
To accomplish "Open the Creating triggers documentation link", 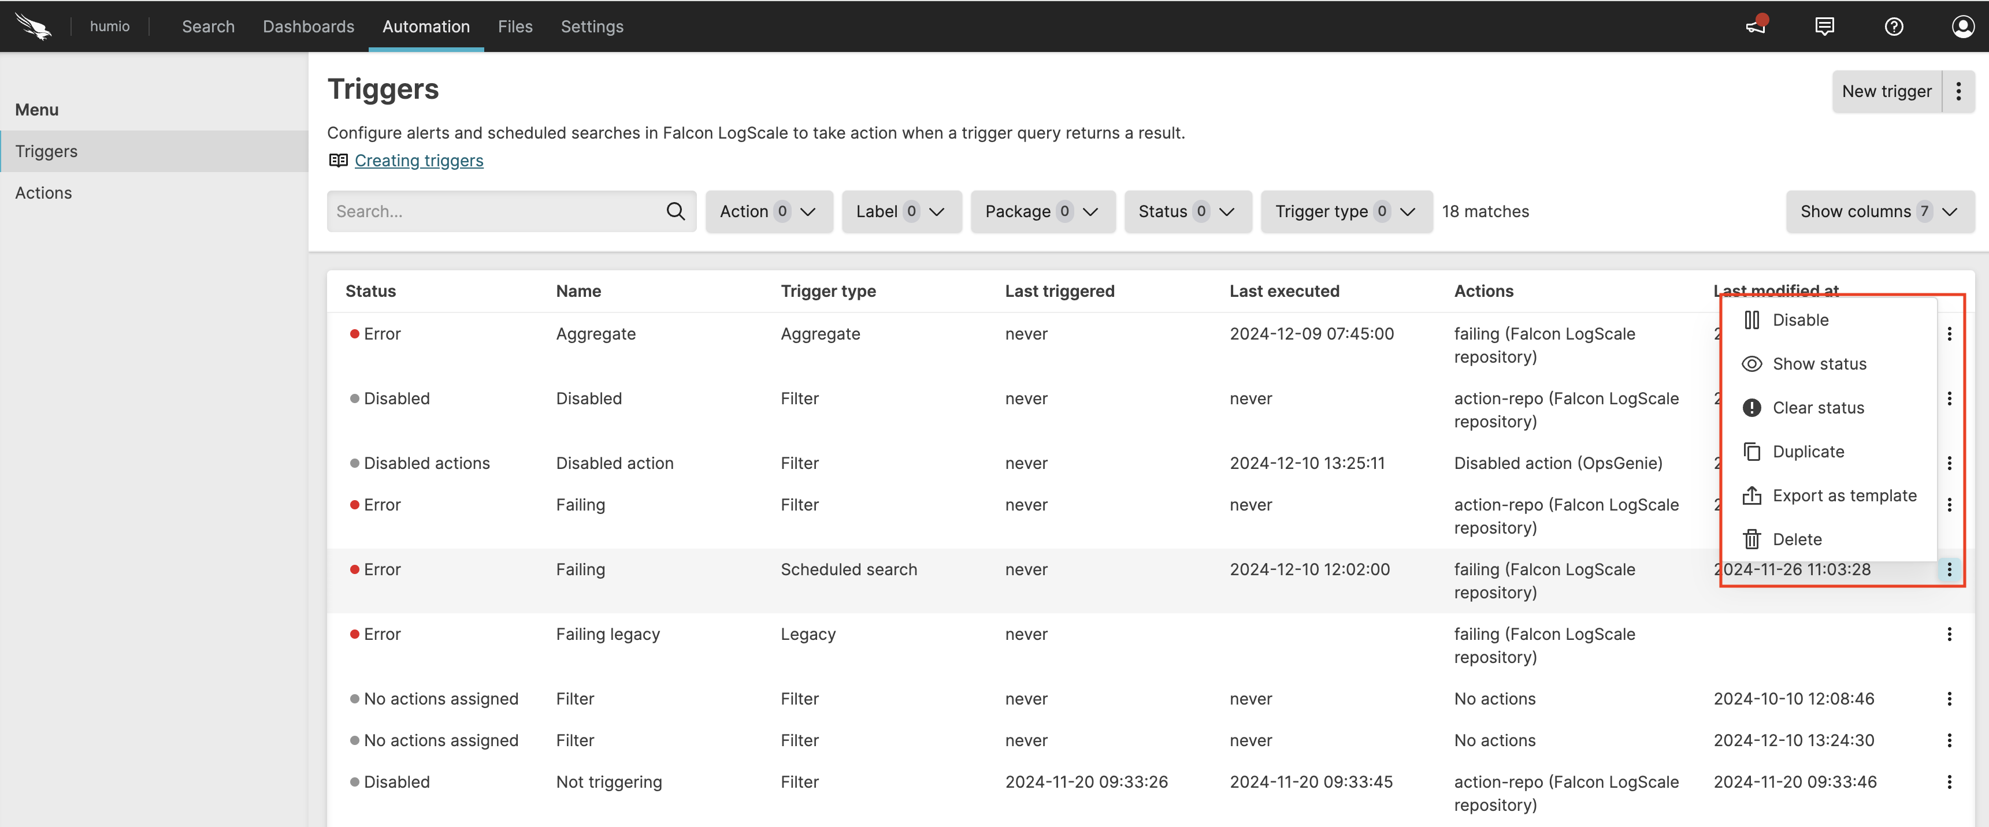I will [418, 161].
